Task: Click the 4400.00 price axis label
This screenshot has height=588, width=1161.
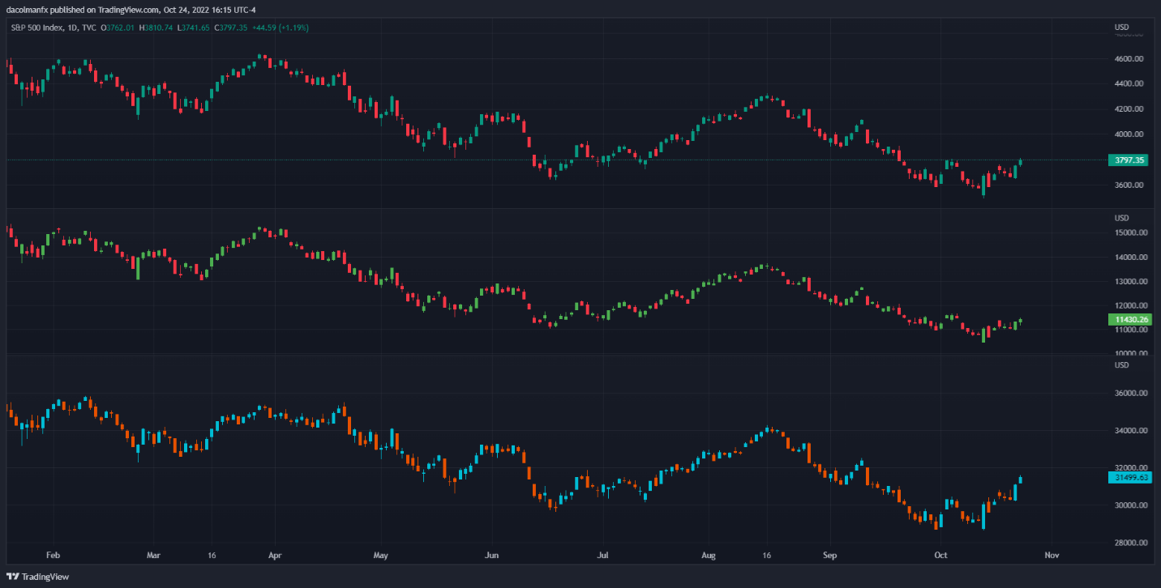Action: pyautogui.click(x=1129, y=83)
